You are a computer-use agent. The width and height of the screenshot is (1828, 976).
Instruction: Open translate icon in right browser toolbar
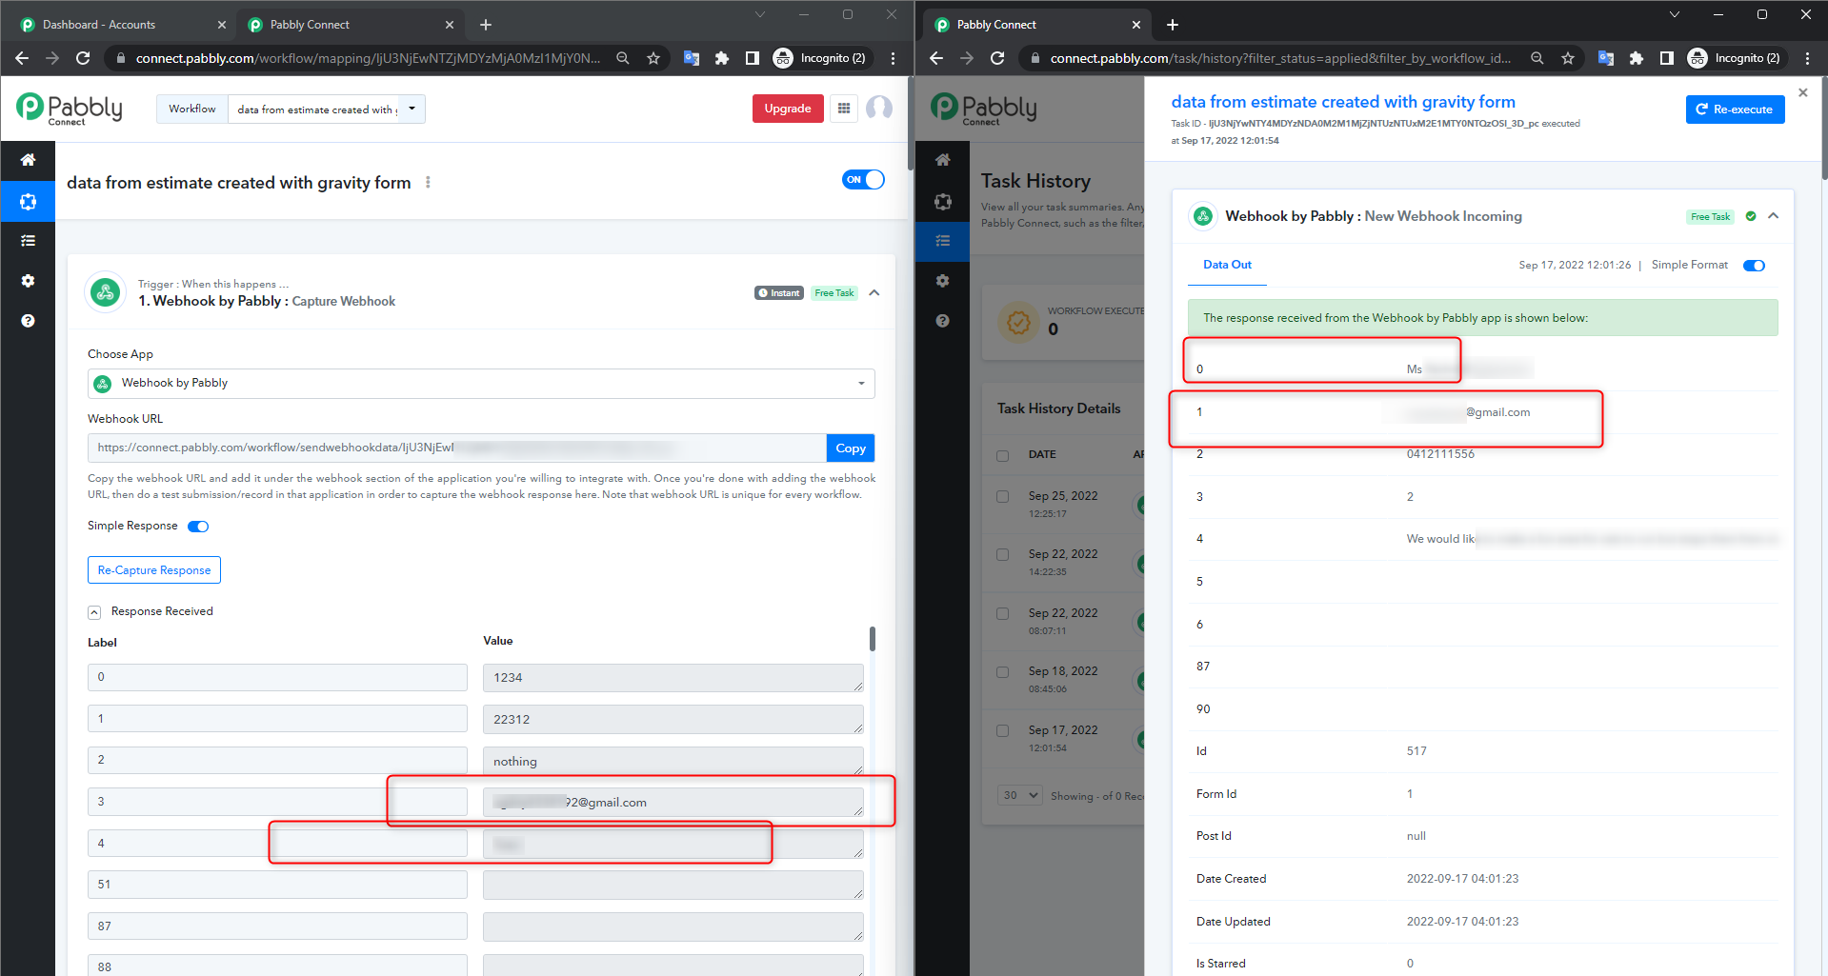[x=1606, y=58]
